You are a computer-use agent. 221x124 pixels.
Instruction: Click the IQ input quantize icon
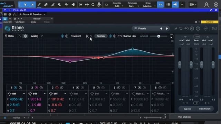(x=106, y=4)
